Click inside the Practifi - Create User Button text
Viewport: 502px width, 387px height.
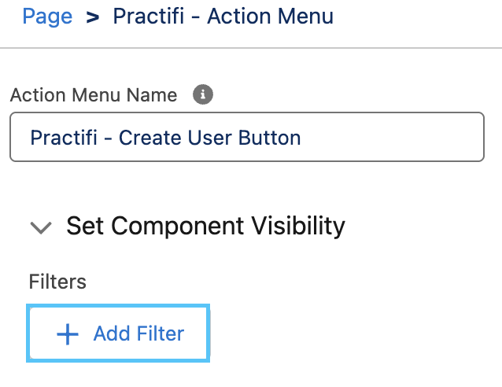pos(165,138)
